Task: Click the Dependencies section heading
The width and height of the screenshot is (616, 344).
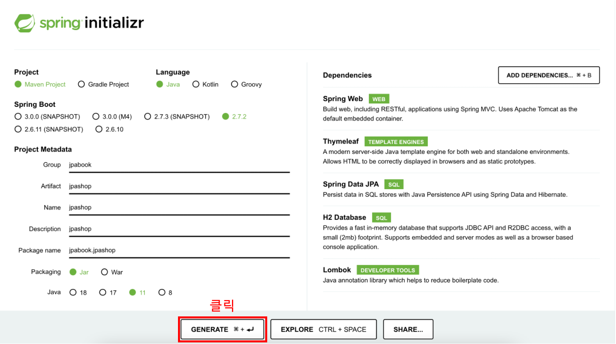Action: coord(347,75)
